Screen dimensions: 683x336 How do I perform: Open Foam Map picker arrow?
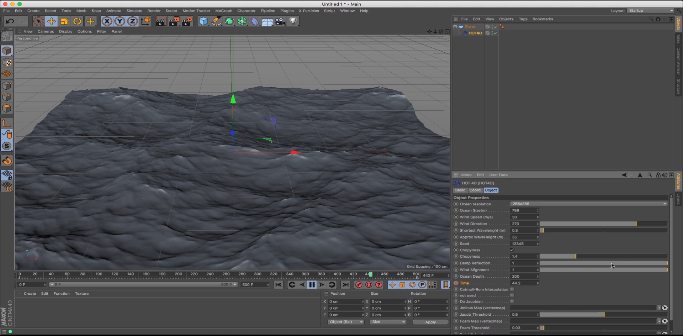point(659,321)
